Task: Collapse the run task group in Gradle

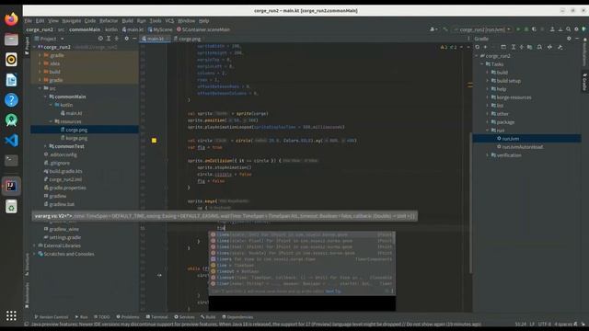Action: (x=488, y=131)
